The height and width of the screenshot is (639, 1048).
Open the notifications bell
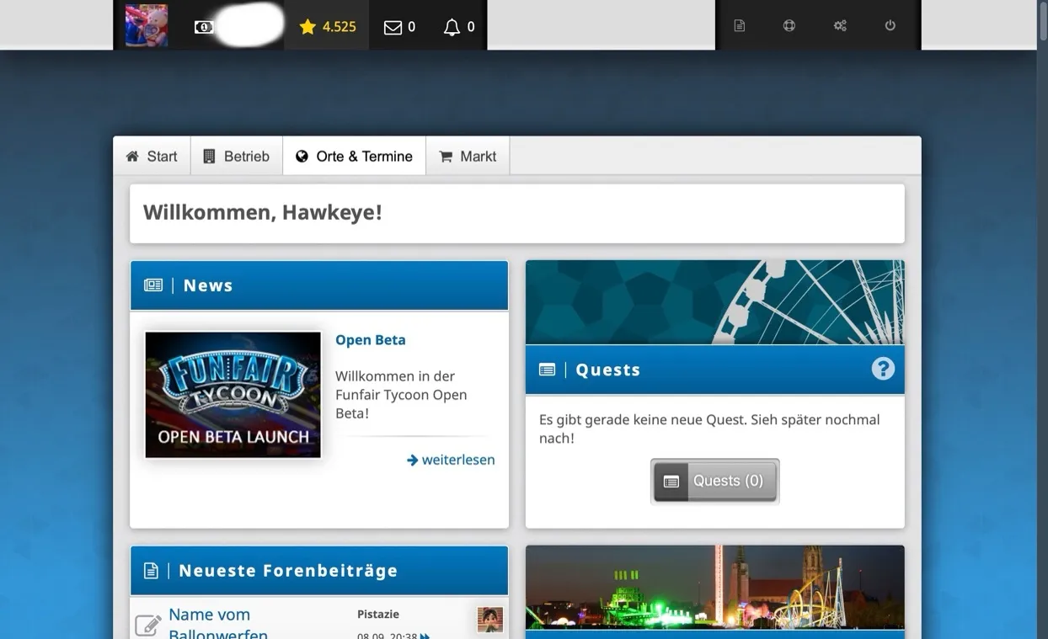click(x=452, y=27)
